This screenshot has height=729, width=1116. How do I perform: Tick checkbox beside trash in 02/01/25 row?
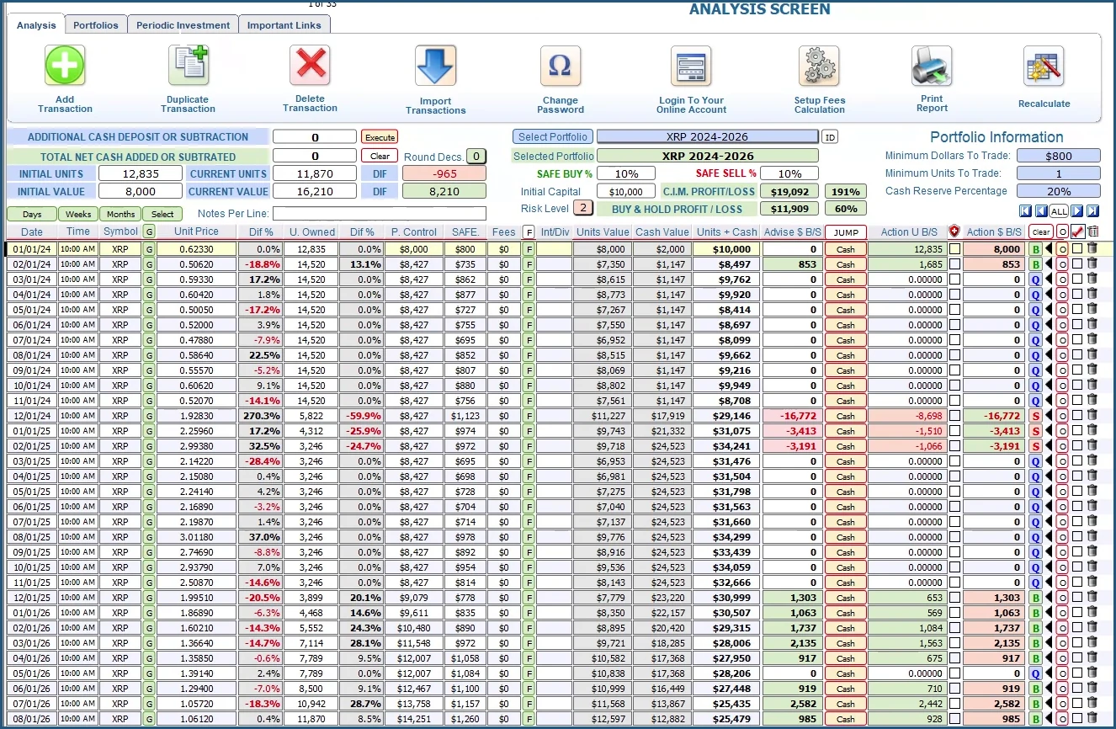click(1077, 445)
